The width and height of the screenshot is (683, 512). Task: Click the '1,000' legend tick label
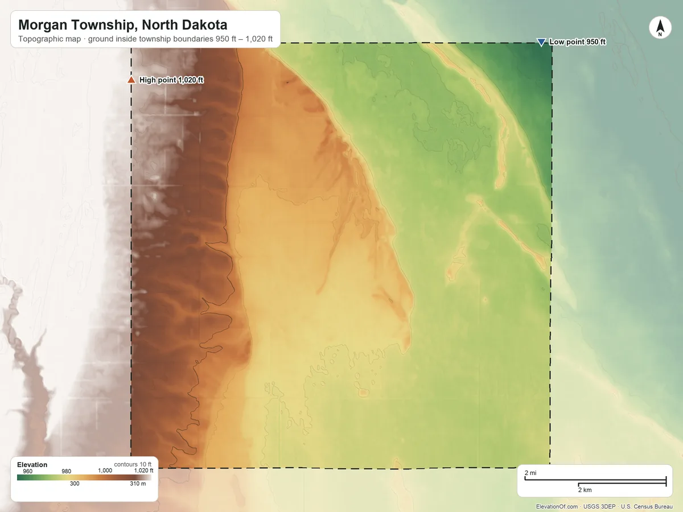point(105,471)
